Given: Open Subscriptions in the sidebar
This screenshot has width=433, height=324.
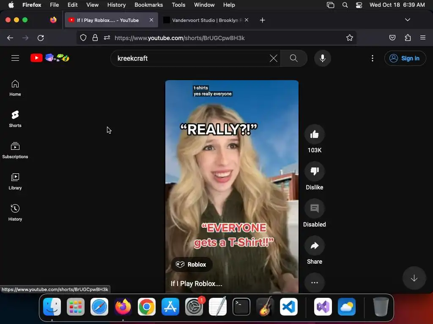Looking at the screenshot, I should coord(15,151).
